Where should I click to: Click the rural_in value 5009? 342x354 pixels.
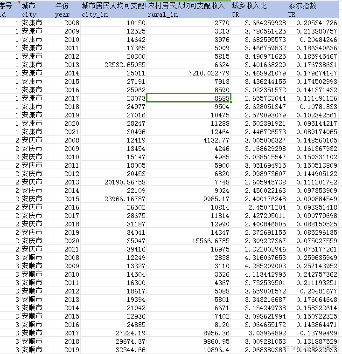[222, 48]
